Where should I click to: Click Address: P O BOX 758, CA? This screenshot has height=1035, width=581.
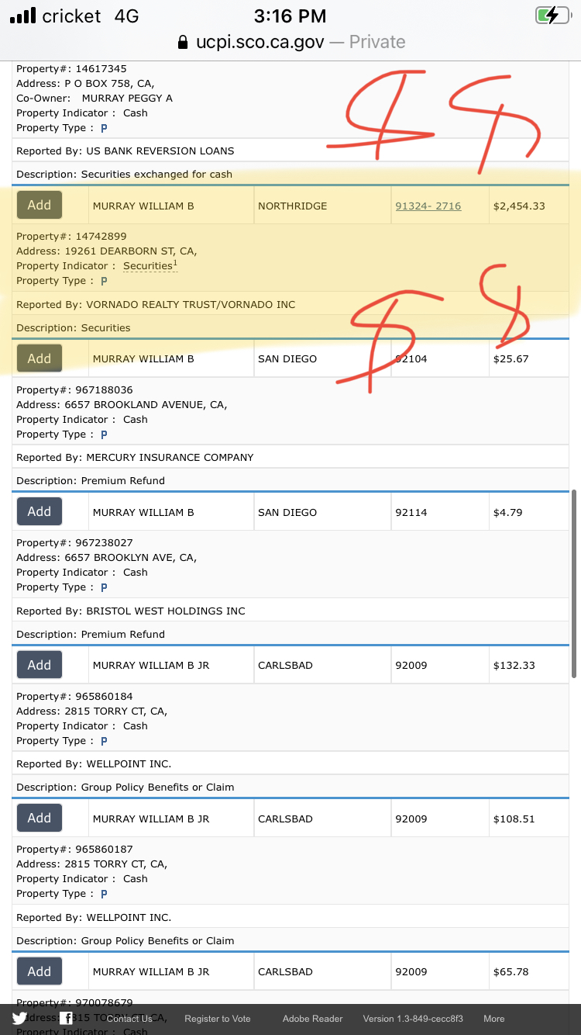[x=85, y=83]
